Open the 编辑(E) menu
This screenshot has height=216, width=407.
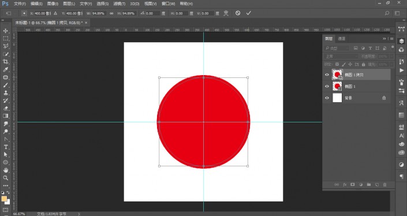click(36, 3)
